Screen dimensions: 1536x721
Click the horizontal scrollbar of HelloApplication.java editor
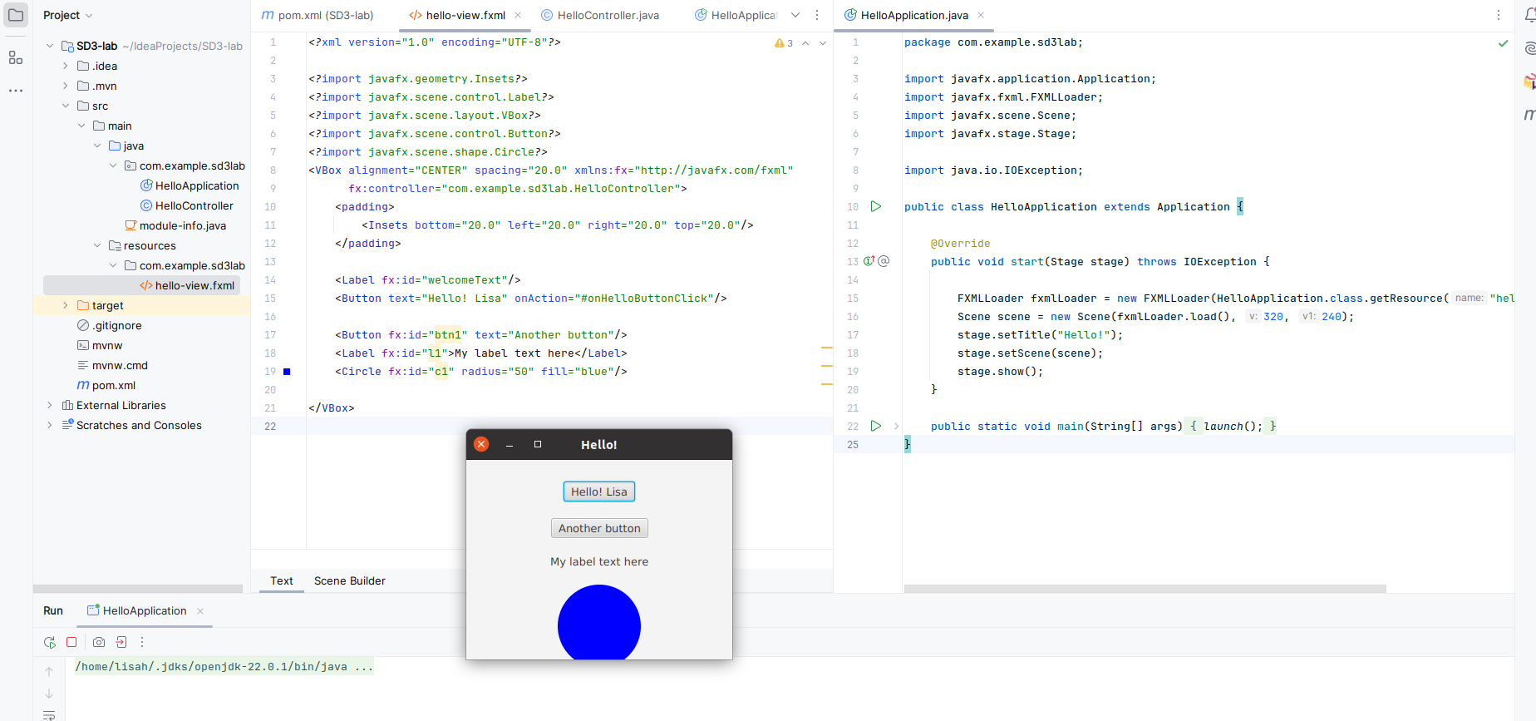click(1145, 589)
